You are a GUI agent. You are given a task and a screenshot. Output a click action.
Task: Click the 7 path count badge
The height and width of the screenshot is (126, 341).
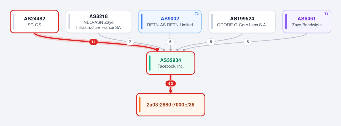[x=130, y=42]
